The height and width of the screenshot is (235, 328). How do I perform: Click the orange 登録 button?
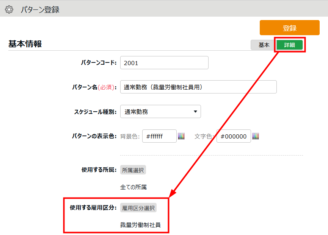[289, 28]
